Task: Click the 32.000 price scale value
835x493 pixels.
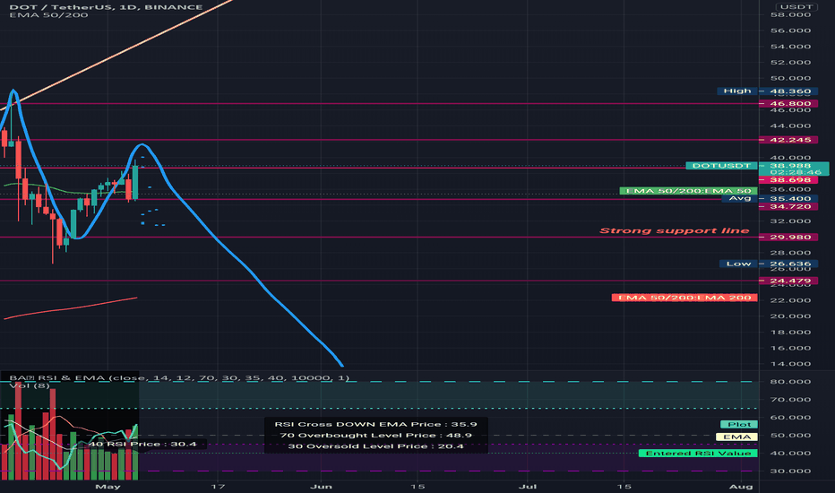Action: coord(790,221)
